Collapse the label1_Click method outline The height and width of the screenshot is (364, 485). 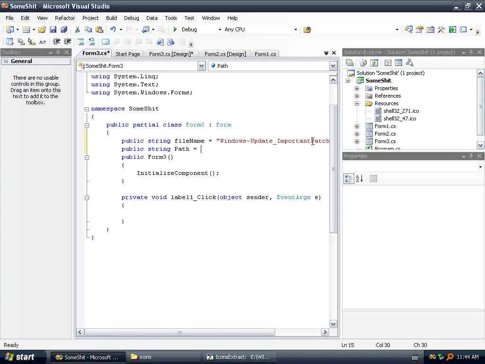(x=87, y=198)
